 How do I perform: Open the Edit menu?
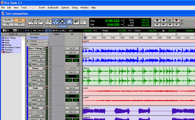pyautogui.click(x=9, y=7)
